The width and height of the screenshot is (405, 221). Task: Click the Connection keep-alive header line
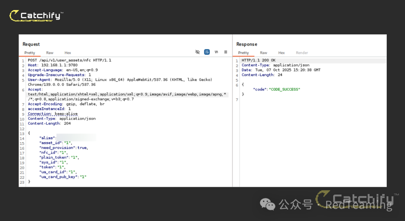pyautogui.click(x=53, y=114)
